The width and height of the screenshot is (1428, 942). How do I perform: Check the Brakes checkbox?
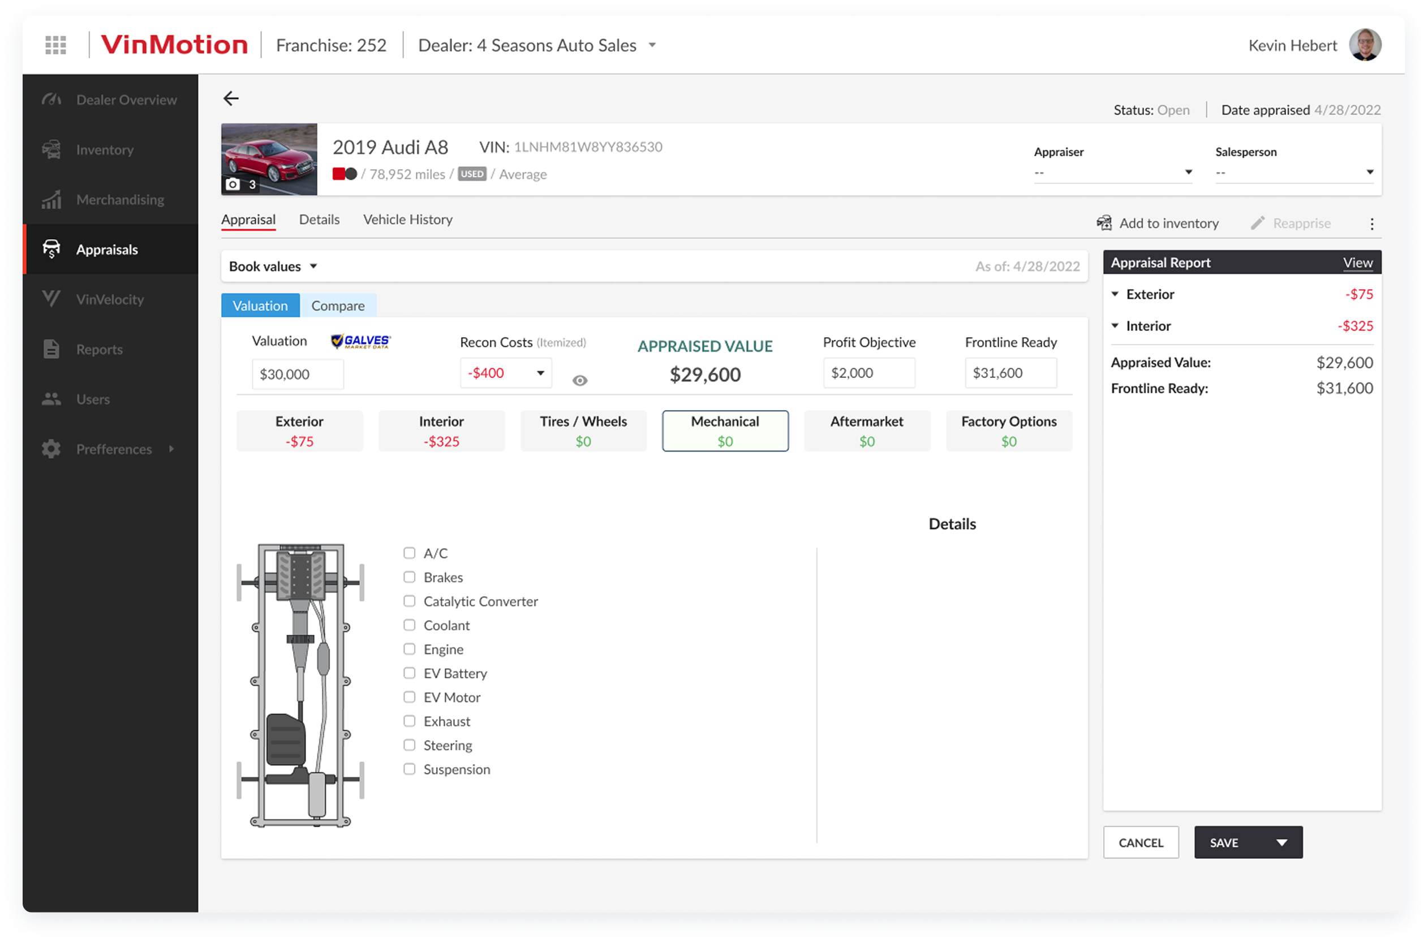pyautogui.click(x=409, y=577)
